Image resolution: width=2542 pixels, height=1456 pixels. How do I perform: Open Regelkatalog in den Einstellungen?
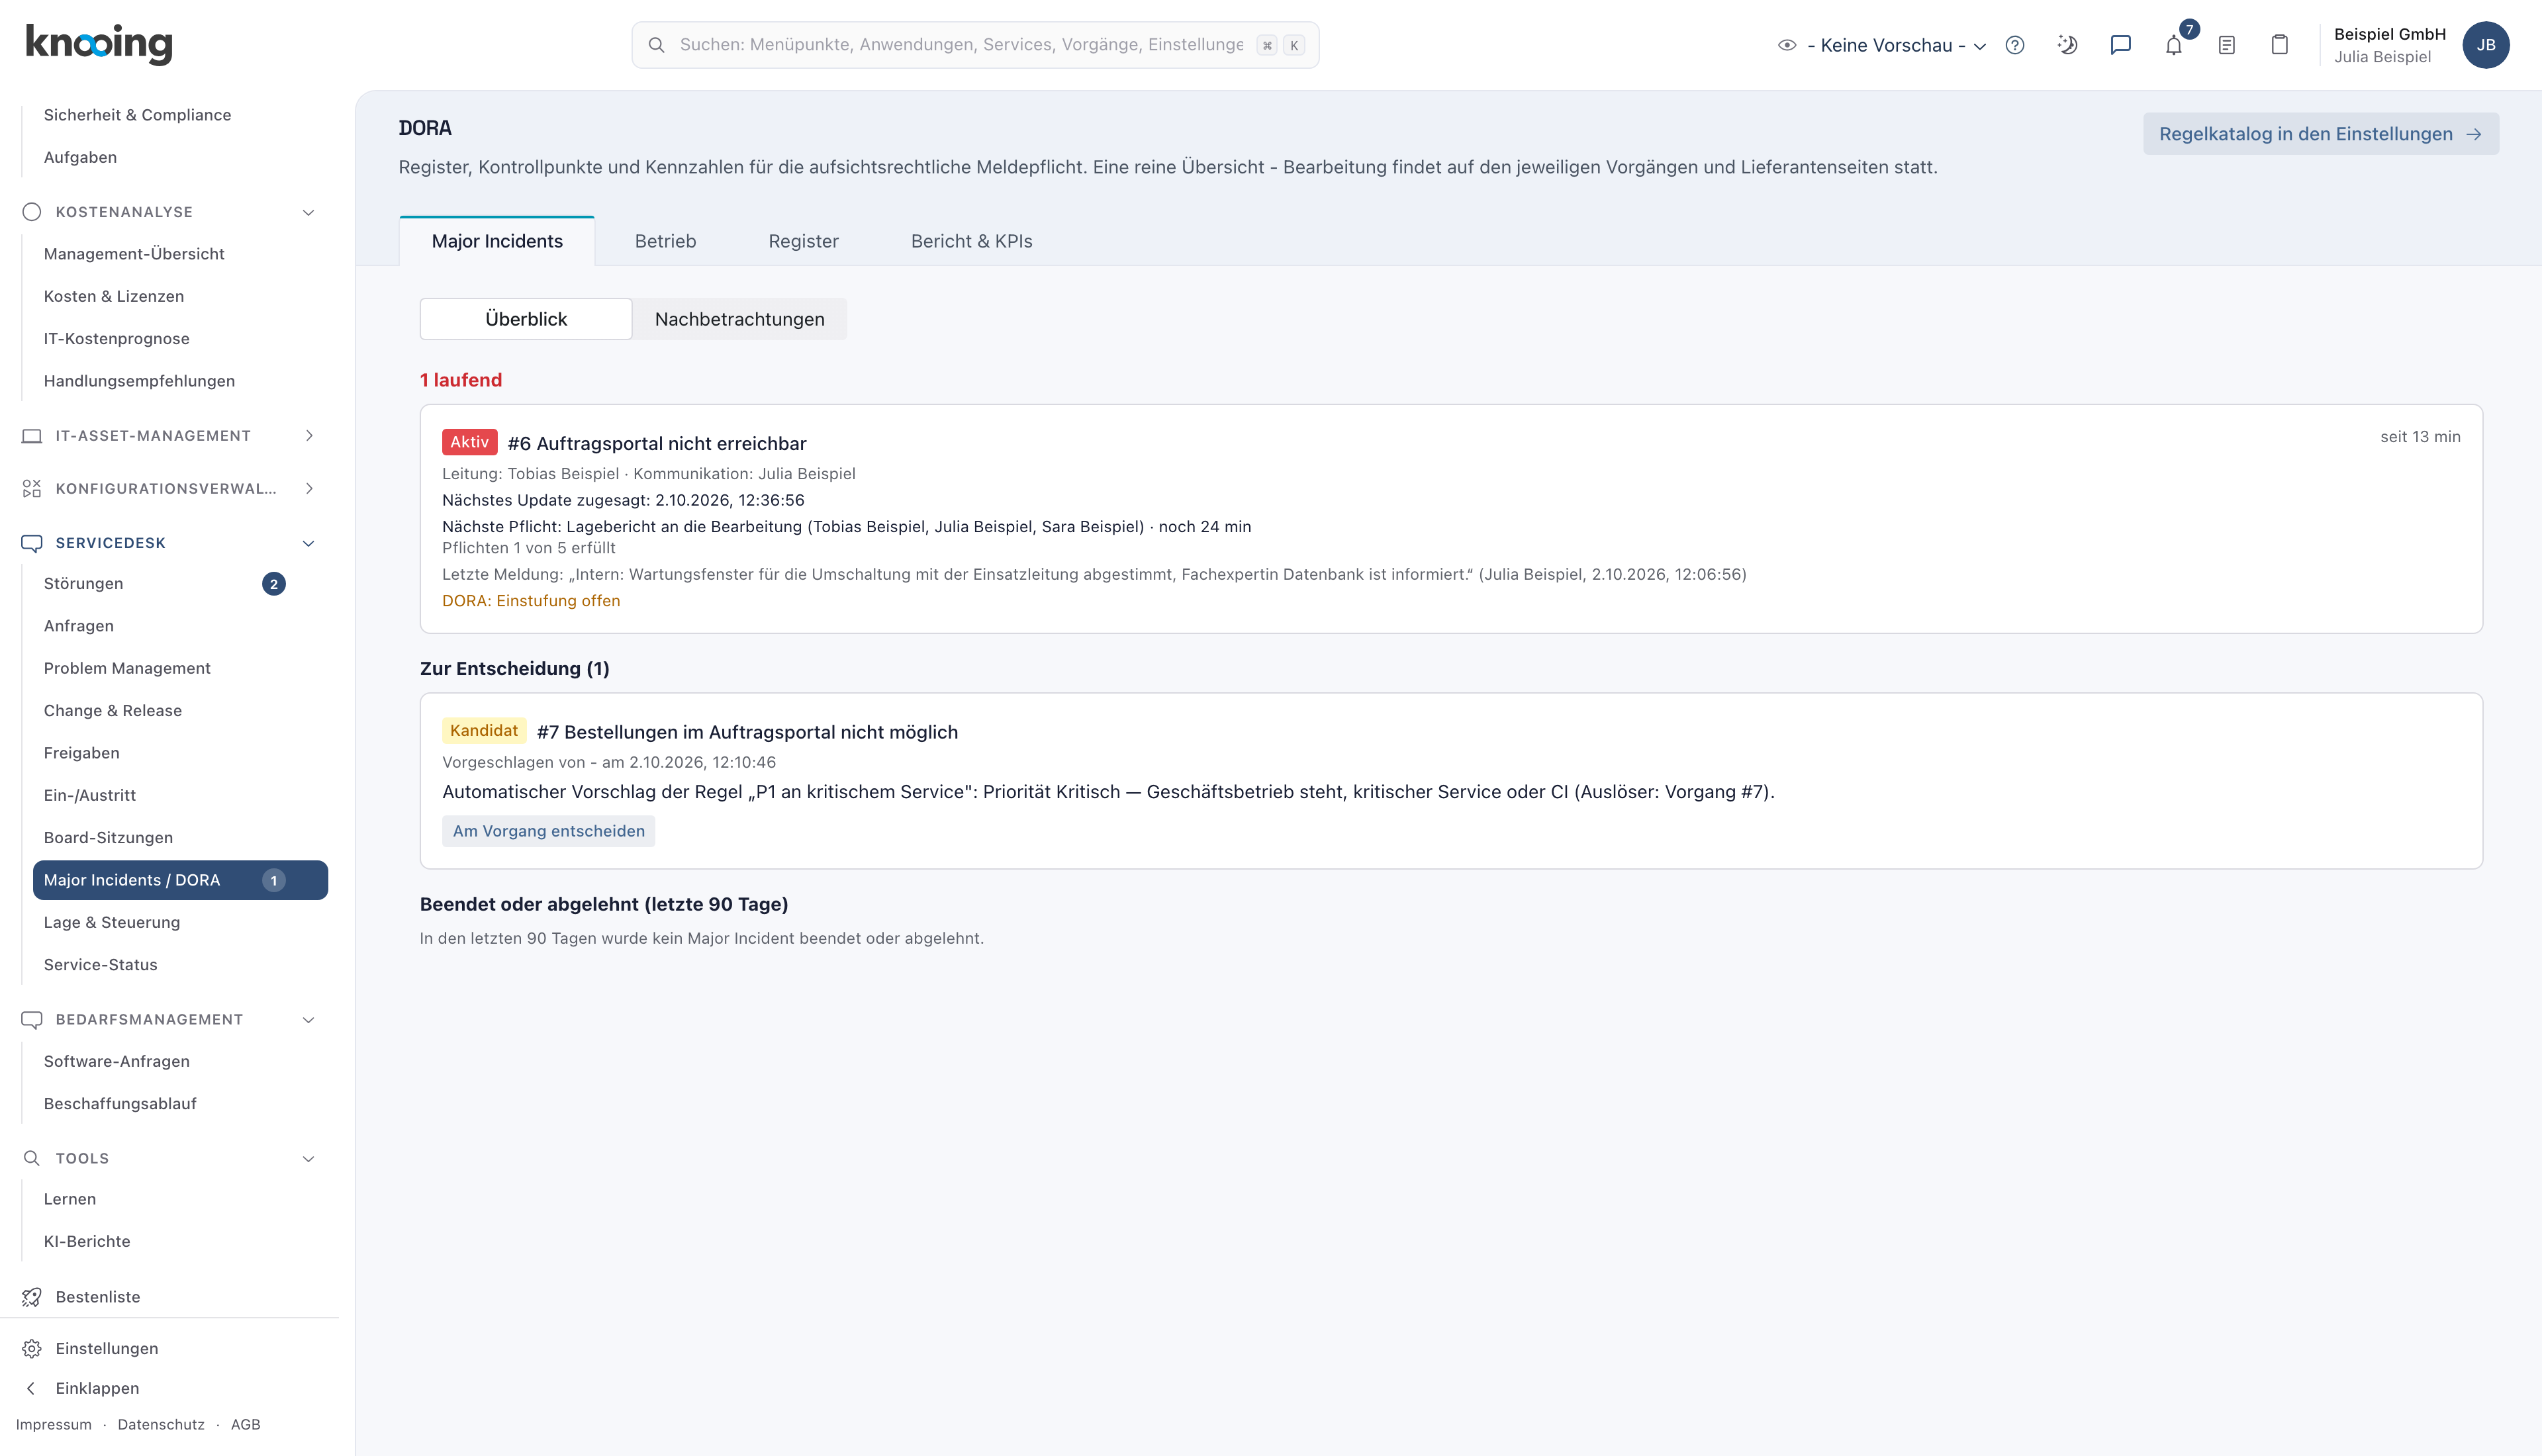pos(2320,134)
